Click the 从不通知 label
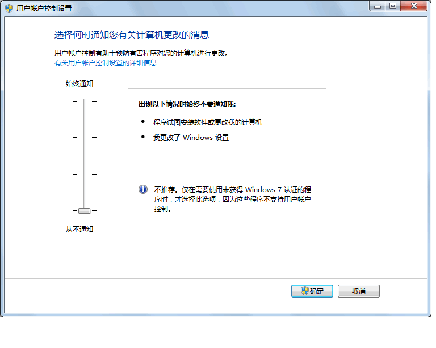436x348 pixels. pos(79,229)
